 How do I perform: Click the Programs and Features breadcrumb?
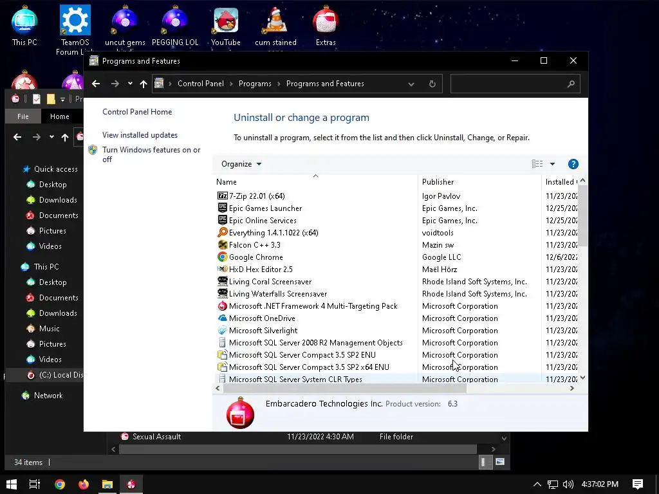pos(325,84)
